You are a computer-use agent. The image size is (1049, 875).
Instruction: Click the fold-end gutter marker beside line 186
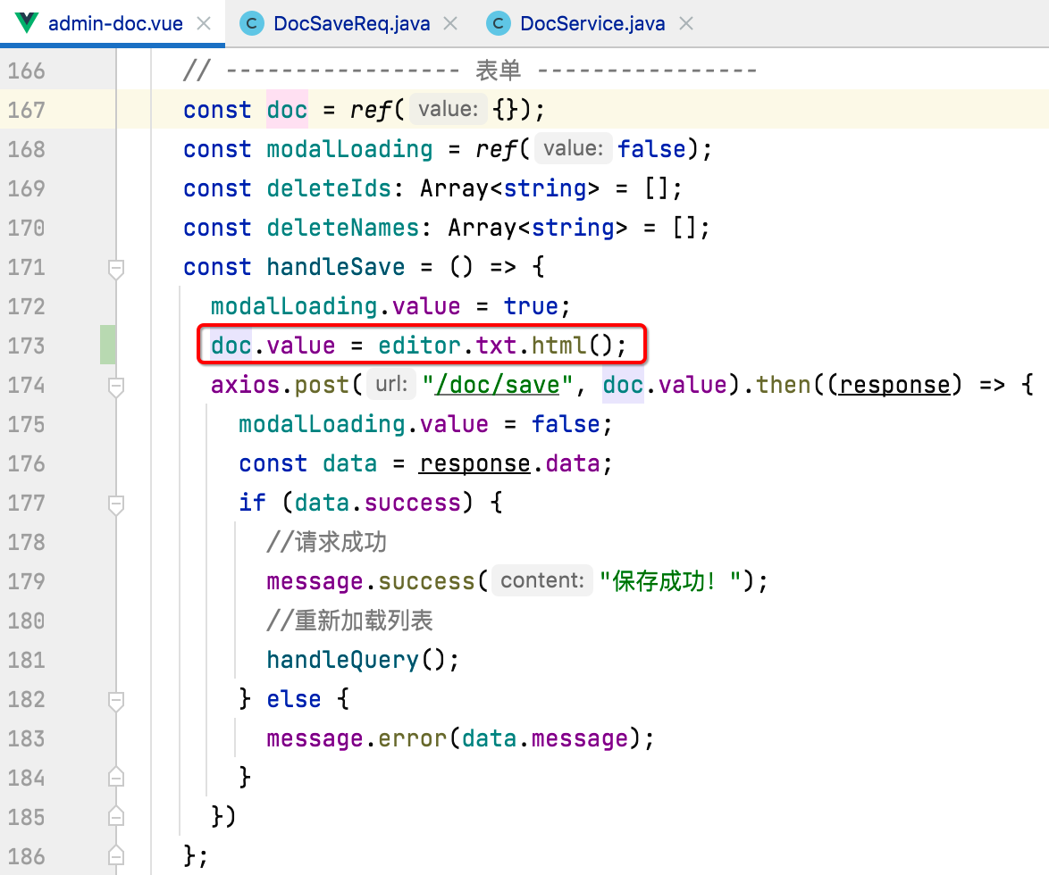click(x=115, y=855)
